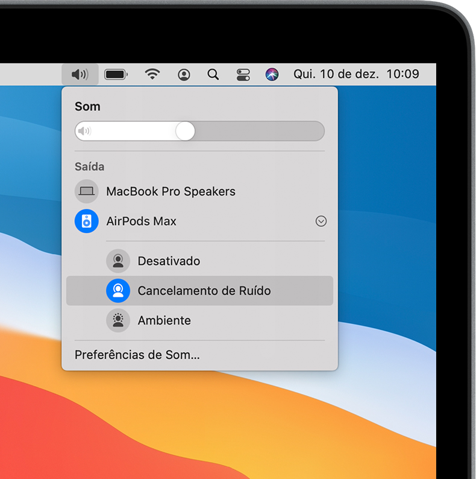The height and width of the screenshot is (479, 476).
Task: Click the volume slider knob
Action: click(185, 131)
